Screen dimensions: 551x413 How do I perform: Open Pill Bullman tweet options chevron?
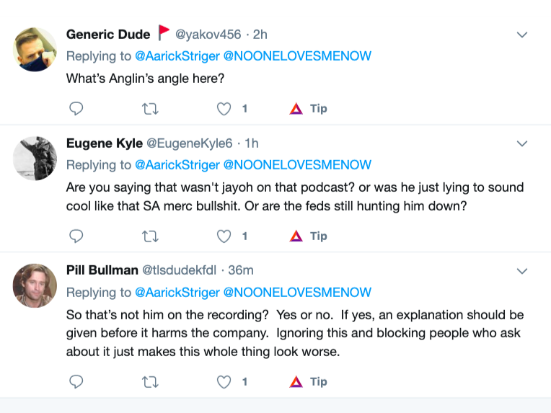click(x=522, y=271)
